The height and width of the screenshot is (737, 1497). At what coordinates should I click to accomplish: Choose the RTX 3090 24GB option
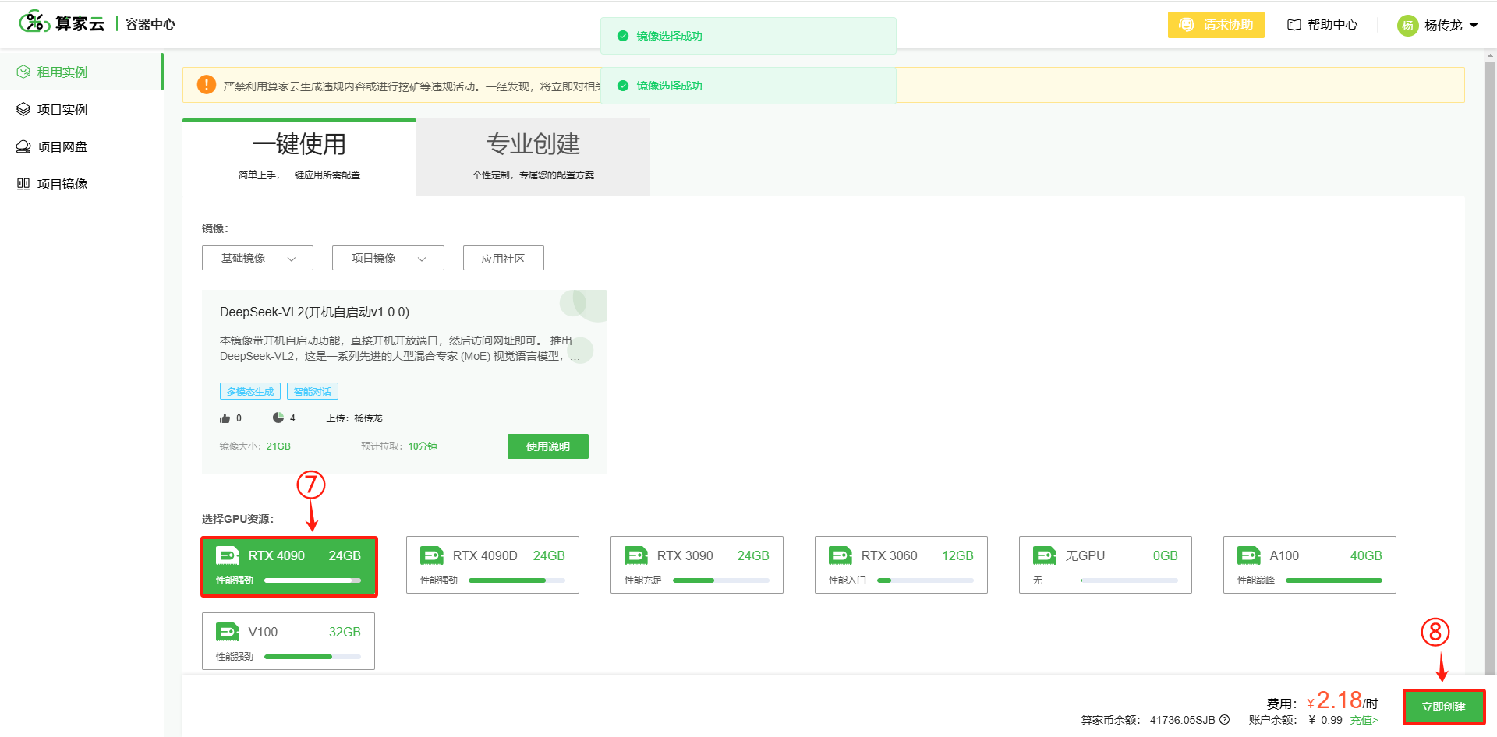click(697, 565)
